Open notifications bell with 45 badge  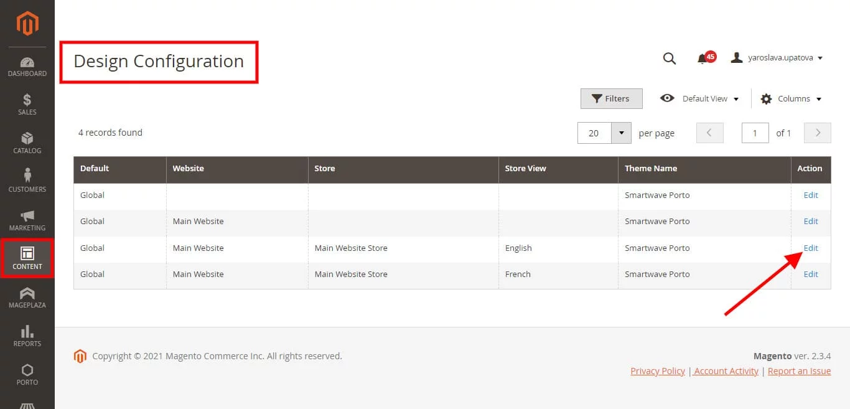point(704,58)
